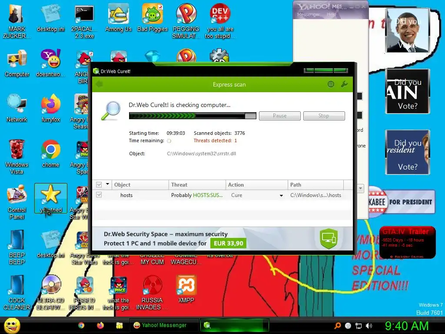Open the COCK CLEANER desktop icon
Image resolution: width=445 pixels, height=334 pixels.
coord(17,293)
